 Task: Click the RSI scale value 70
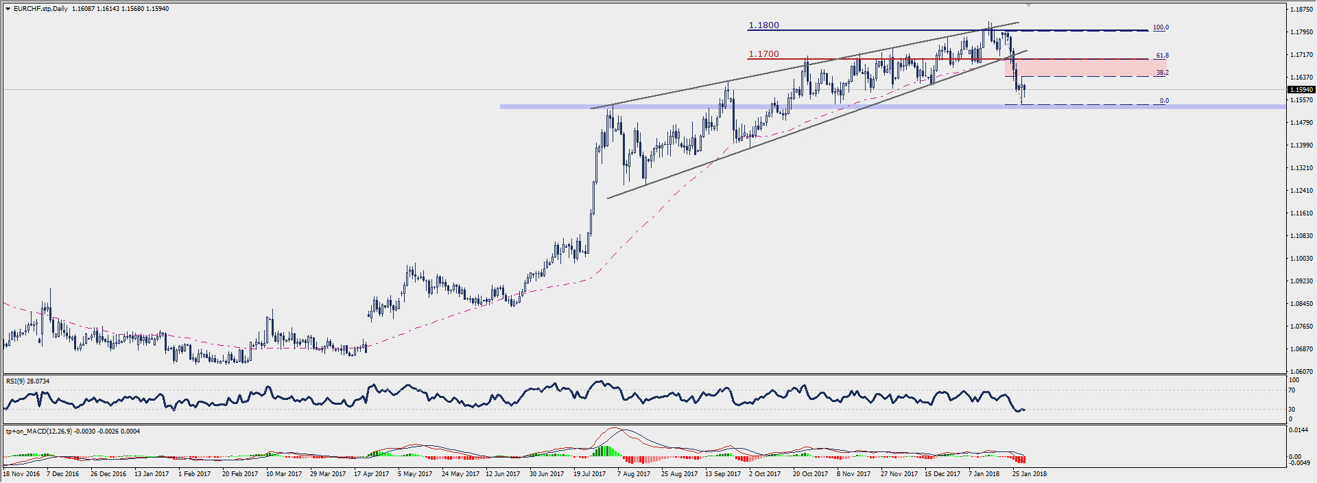[1292, 390]
